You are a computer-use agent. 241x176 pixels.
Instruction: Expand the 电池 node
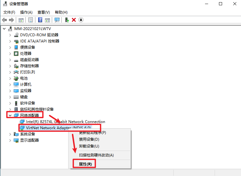[10, 78]
